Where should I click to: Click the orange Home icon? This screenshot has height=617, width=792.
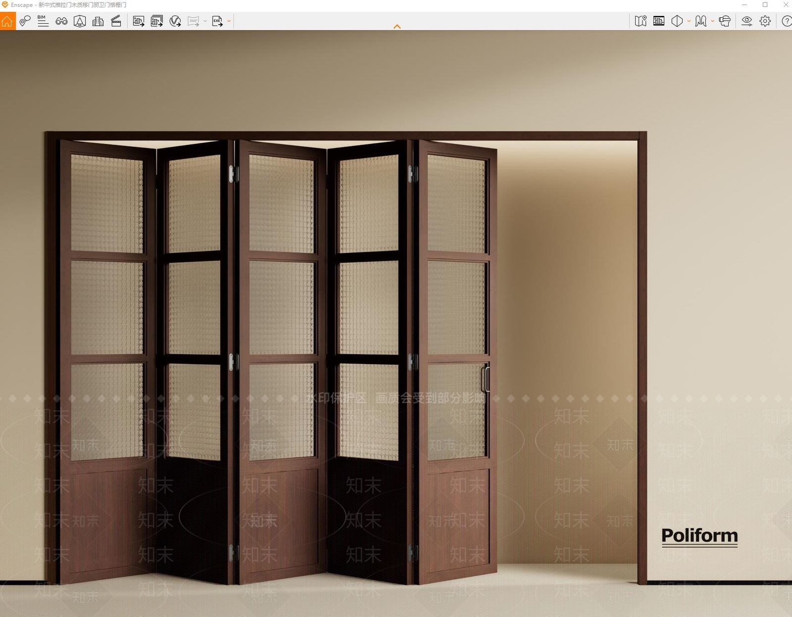pyautogui.click(x=7, y=21)
